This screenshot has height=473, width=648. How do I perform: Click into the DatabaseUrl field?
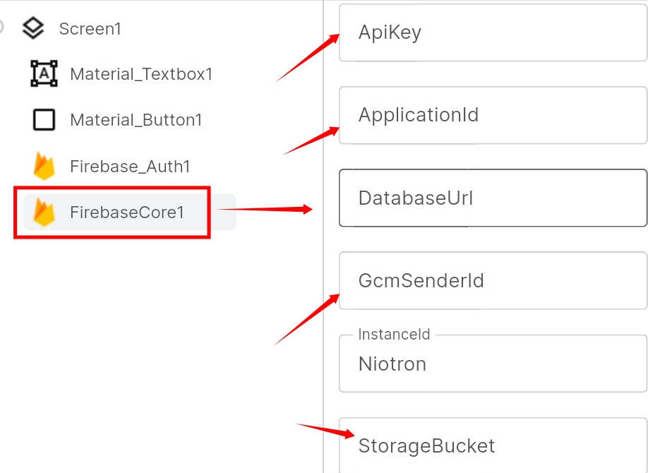pos(493,198)
